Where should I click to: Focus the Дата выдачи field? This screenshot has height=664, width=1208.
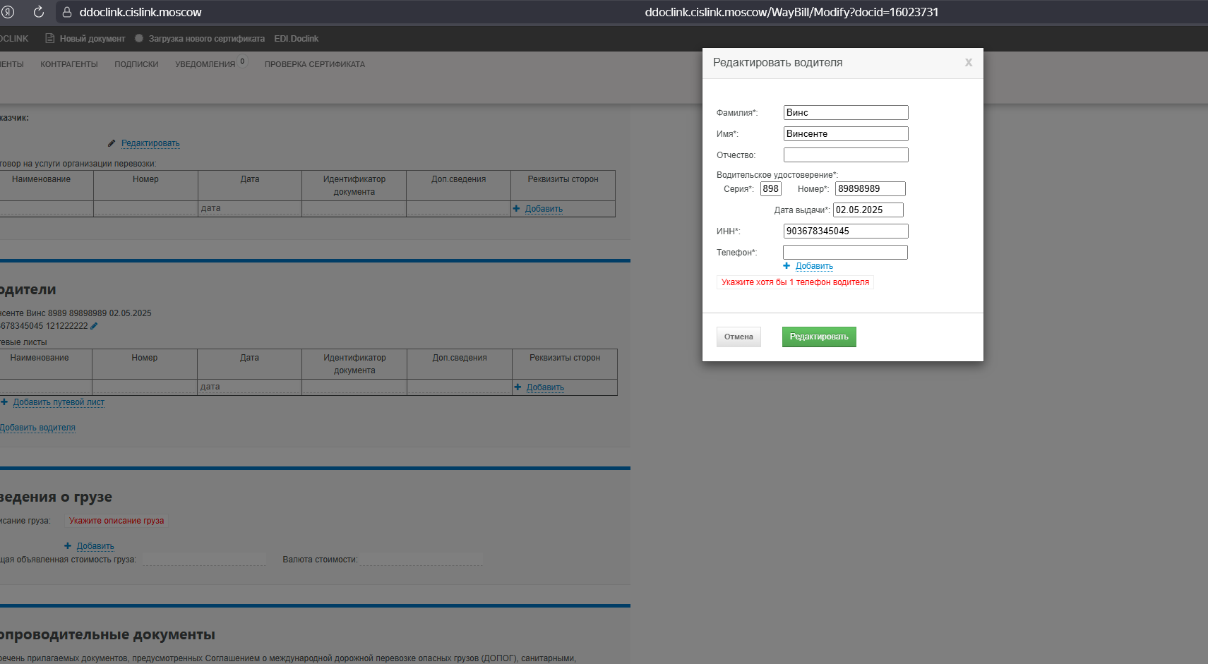pos(868,210)
